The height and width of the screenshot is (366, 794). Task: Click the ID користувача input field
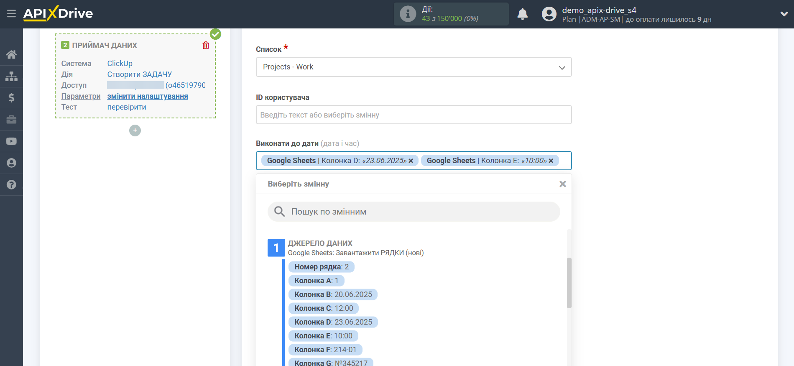414,115
